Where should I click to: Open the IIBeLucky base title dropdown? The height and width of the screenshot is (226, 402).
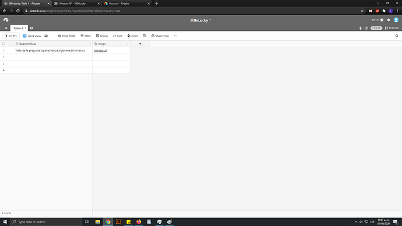pos(201,20)
